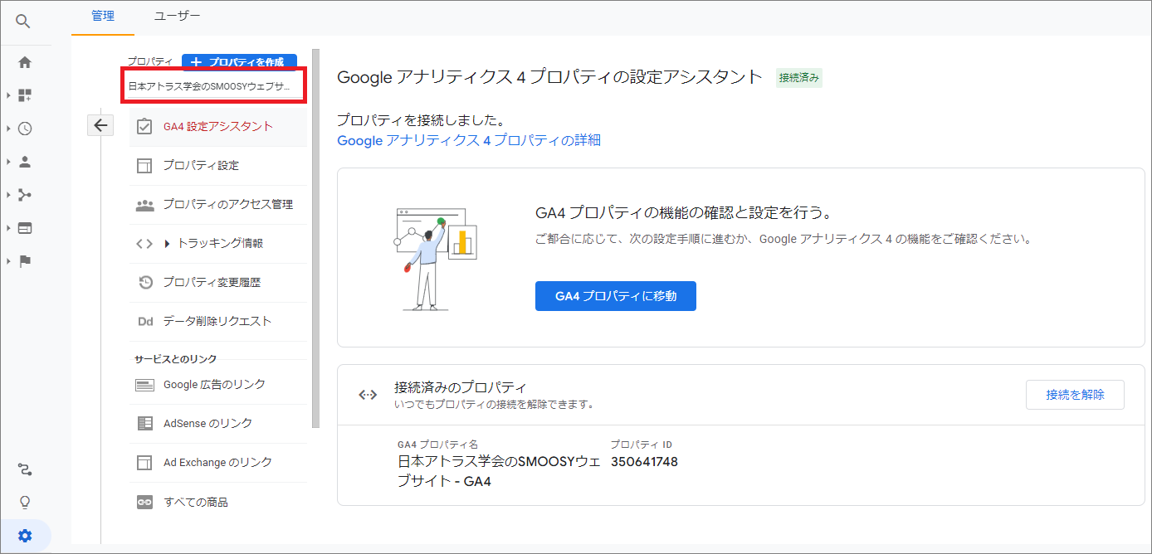The width and height of the screenshot is (1152, 554).
Task: Click the connected-property arrows icon
Action: (x=368, y=395)
